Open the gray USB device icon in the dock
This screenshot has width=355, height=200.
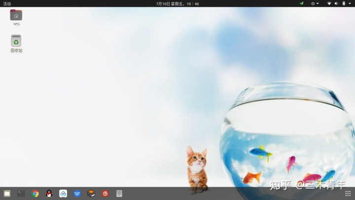coord(119,194)
